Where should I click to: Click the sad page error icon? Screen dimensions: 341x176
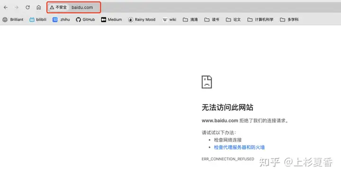[x=207, y=82]
